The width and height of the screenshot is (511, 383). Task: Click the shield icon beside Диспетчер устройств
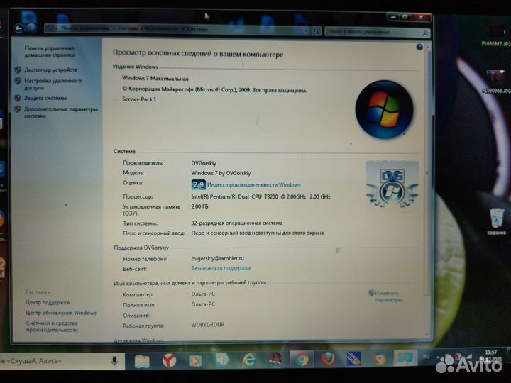(18, 70)
